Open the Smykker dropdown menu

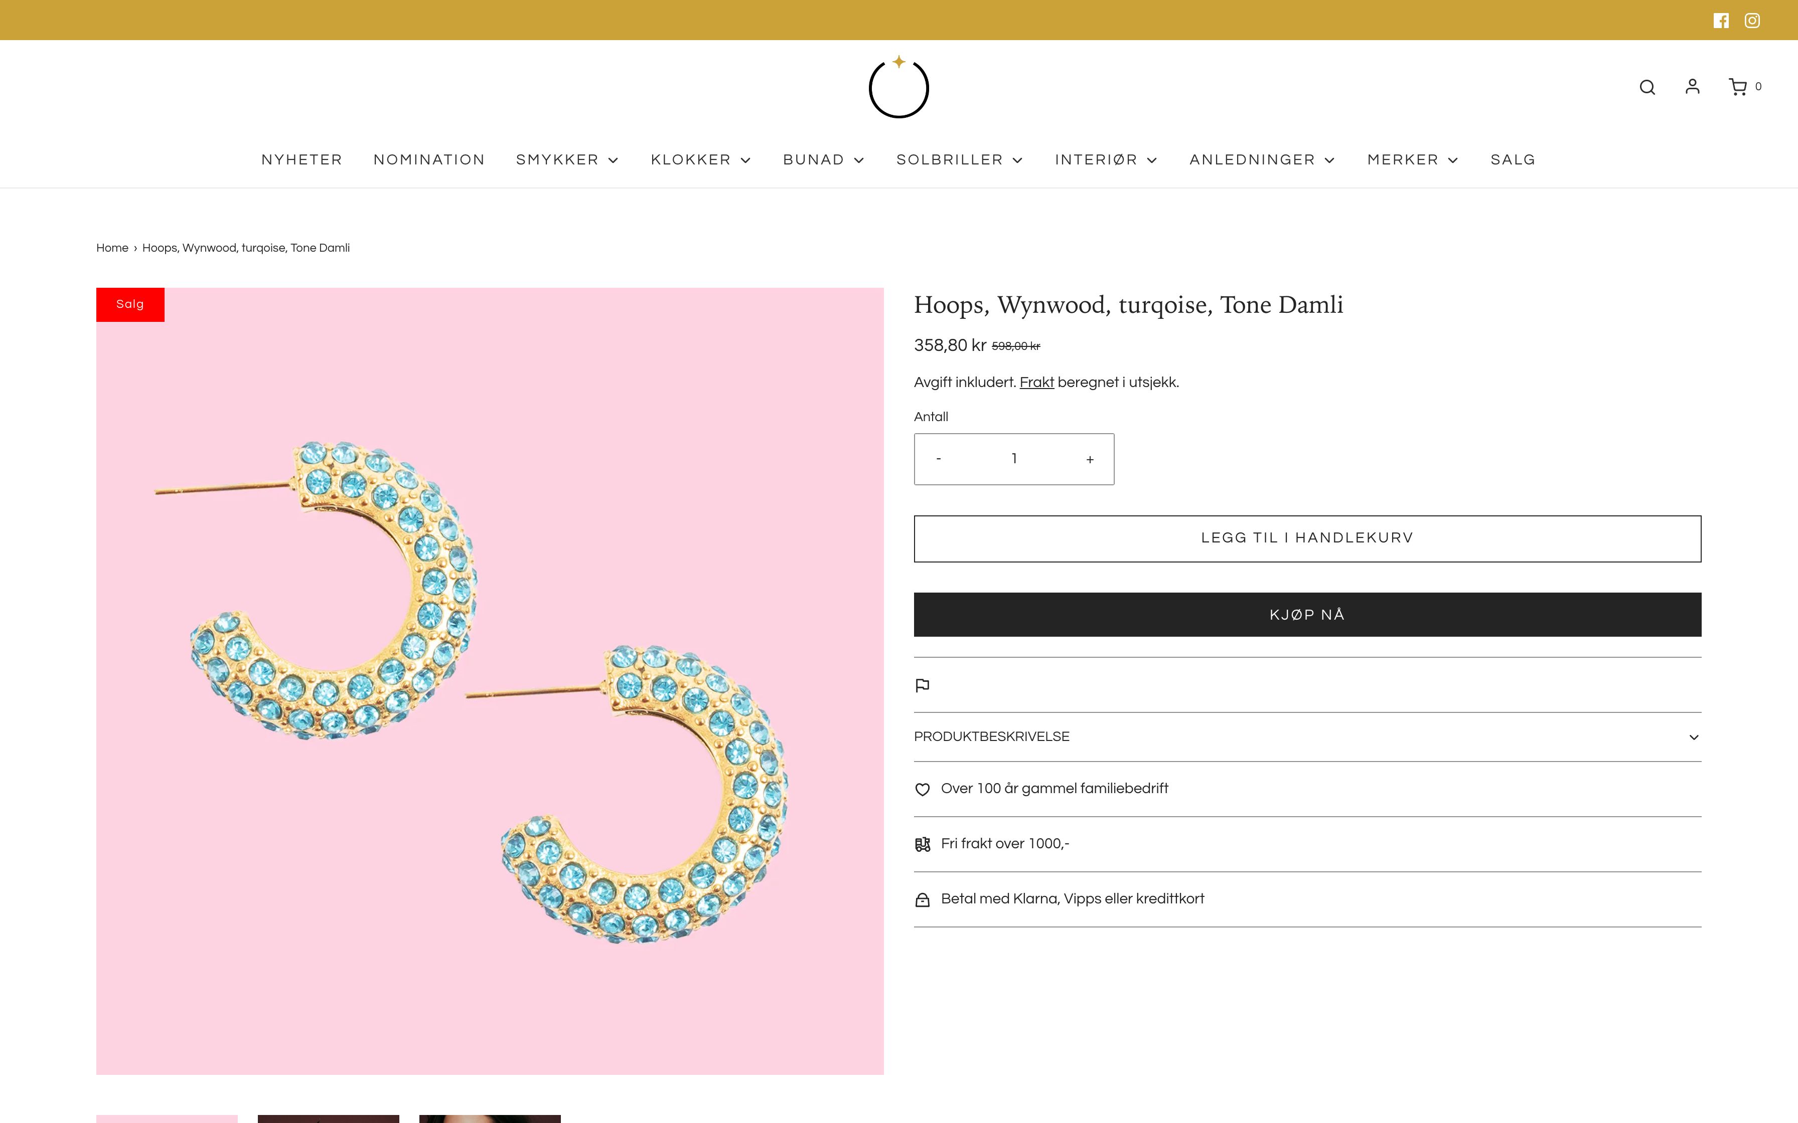tap(567, 160)
